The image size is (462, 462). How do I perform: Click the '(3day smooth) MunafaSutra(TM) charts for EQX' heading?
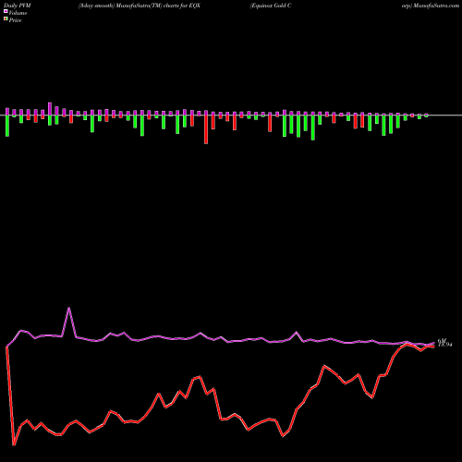(x=140, y=6)
